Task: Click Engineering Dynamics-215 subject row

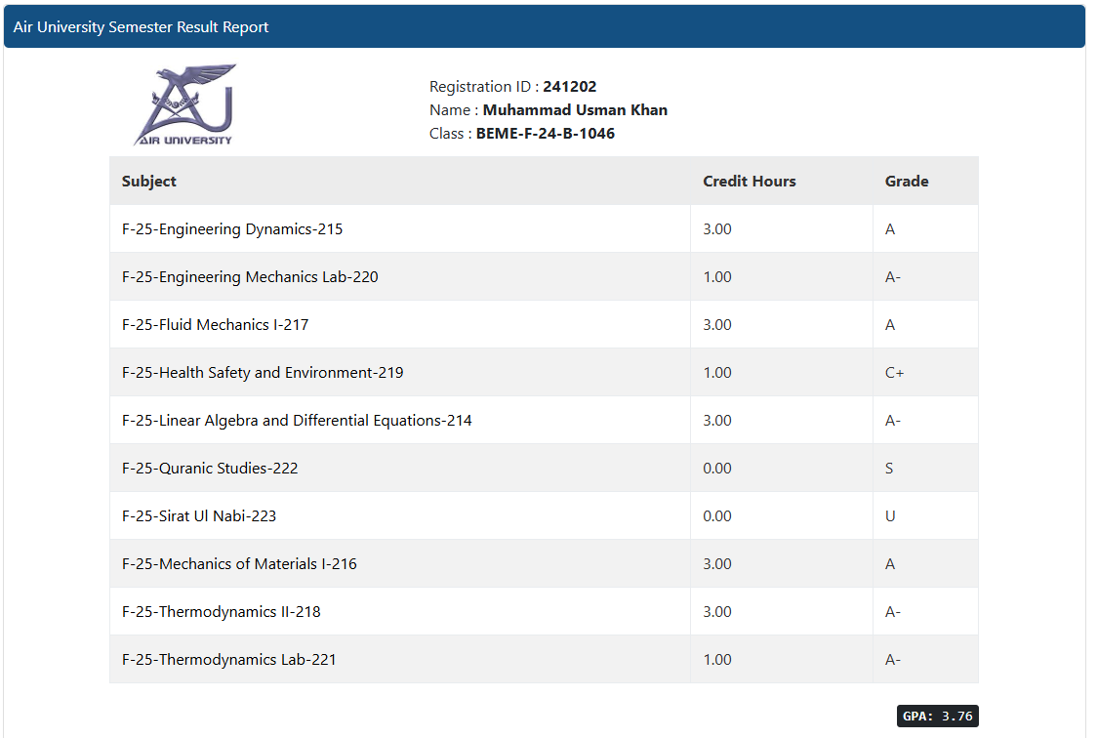Action: [x=232, y=229]
